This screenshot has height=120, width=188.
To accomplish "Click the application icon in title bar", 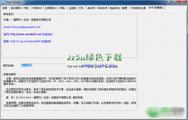I will pos(2,2).
